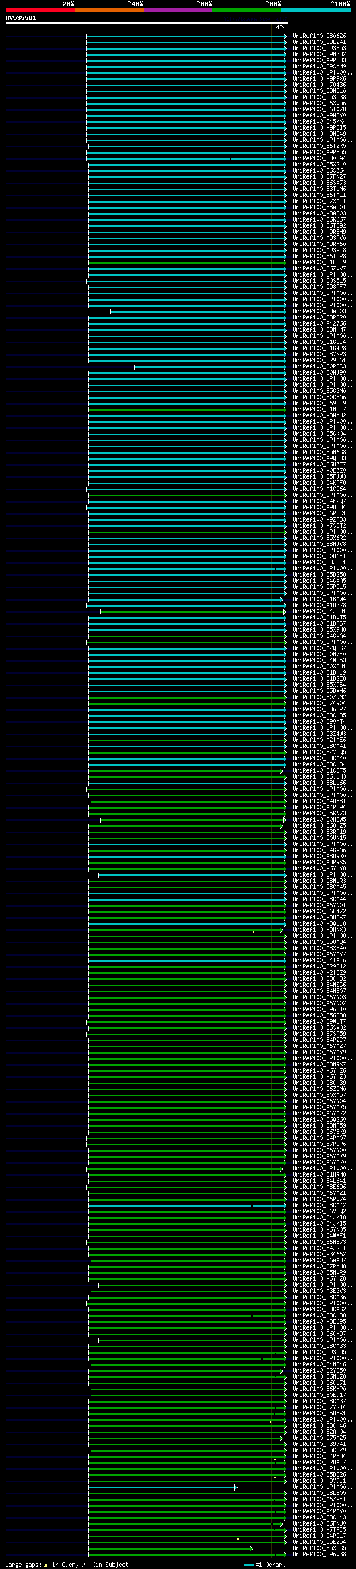Select the UniRef100_A9PE55 label
This screenshot has height=1569, width=356.
(x=319, y=153)
